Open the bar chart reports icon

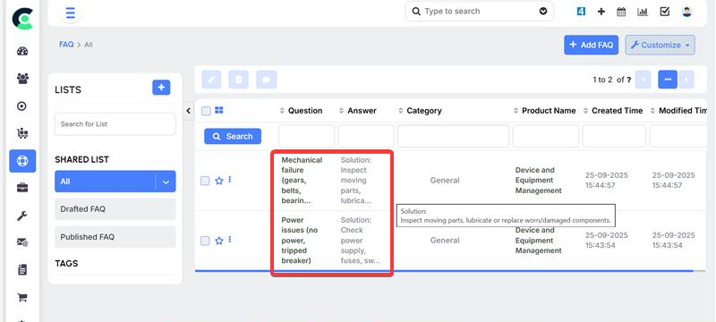(x=643, y=12)
